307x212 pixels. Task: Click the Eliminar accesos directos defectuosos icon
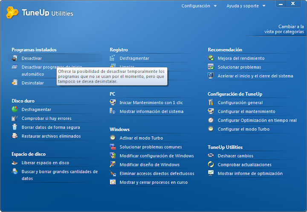(x=113, y=173)
